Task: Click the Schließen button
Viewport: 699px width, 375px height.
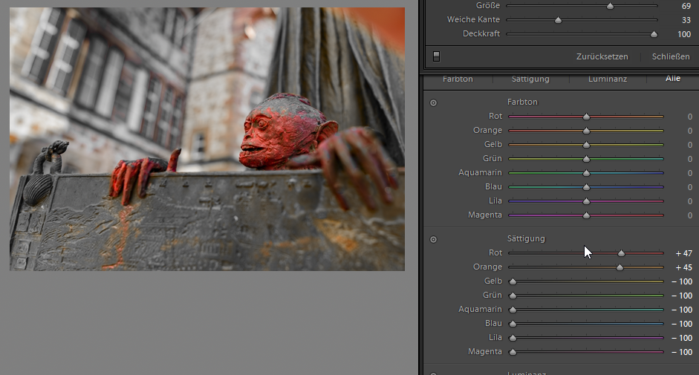Action: [x=671, y=56]
